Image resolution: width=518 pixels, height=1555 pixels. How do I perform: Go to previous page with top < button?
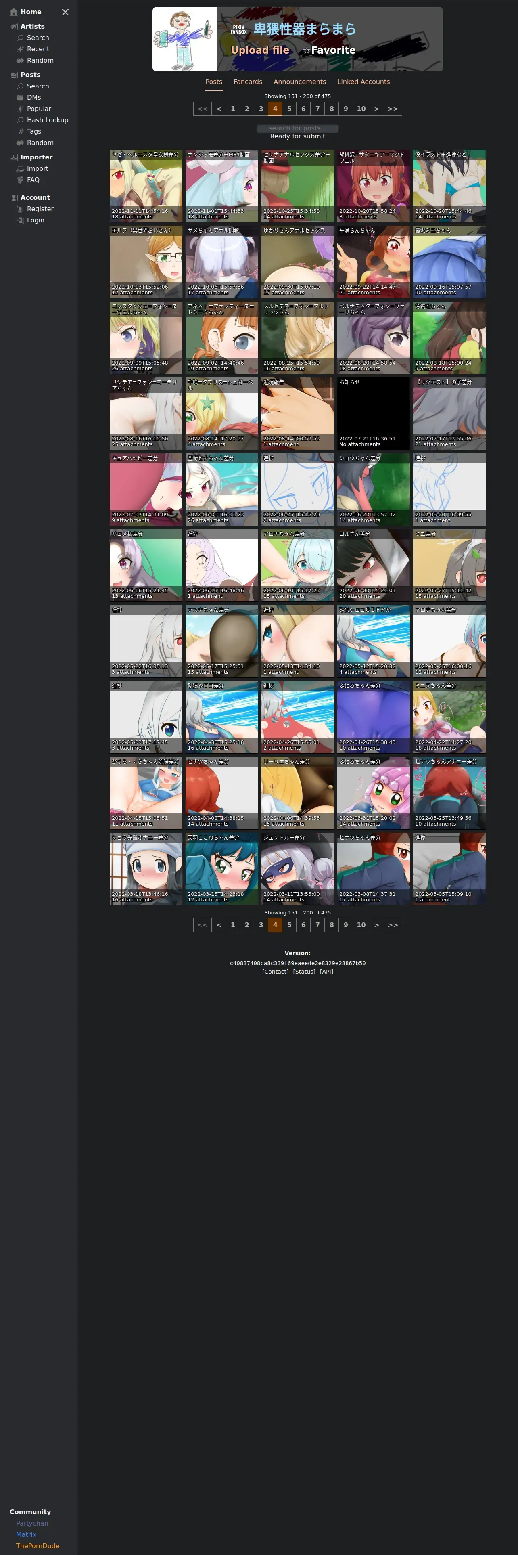(218, 109)
